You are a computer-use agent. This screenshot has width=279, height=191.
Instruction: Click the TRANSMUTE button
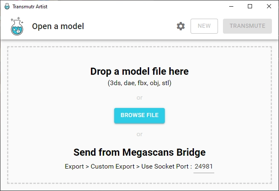click(247, 26)
